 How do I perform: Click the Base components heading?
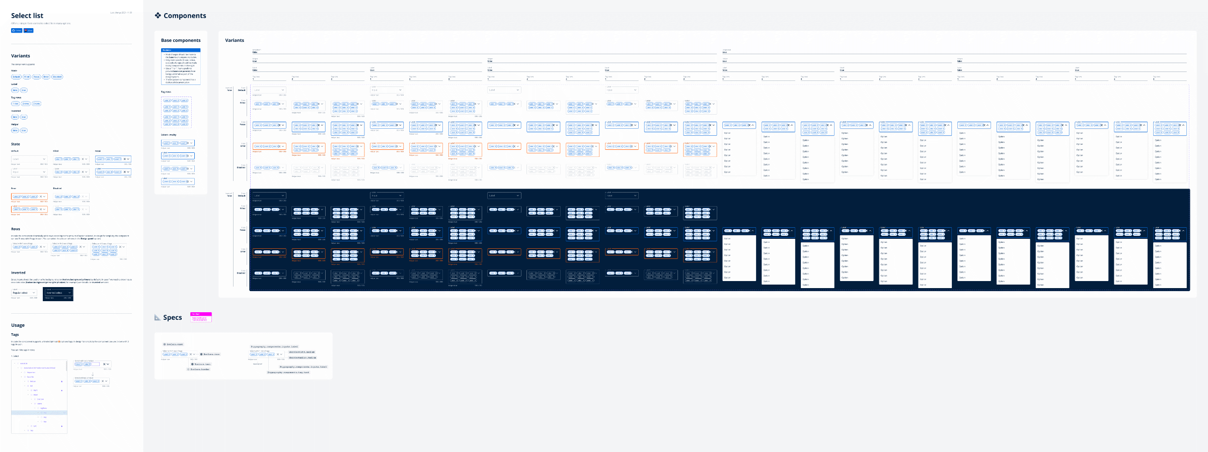coord(181,40)
